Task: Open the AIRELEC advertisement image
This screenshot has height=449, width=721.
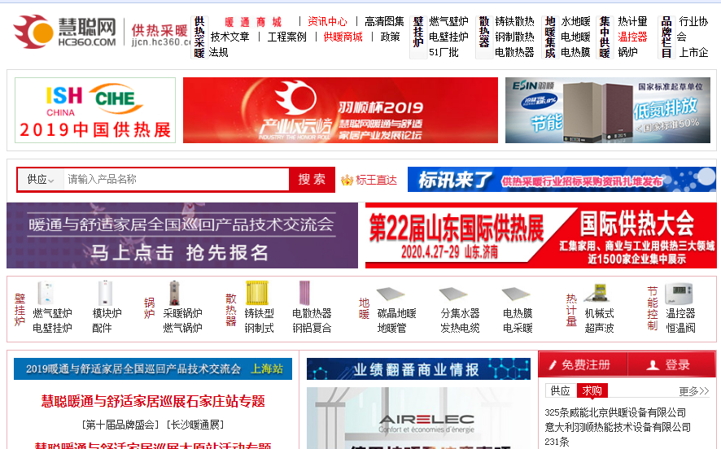Action: [418, 418]
